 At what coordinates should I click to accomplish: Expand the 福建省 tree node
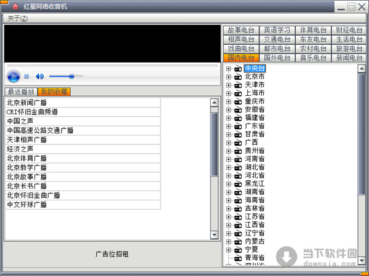click(x=228, y=118)
